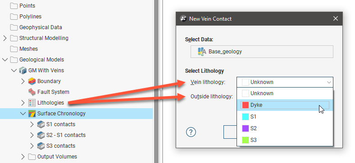
Task: Pick the cyan S1 color swatch
Action: tap(246, 117)
